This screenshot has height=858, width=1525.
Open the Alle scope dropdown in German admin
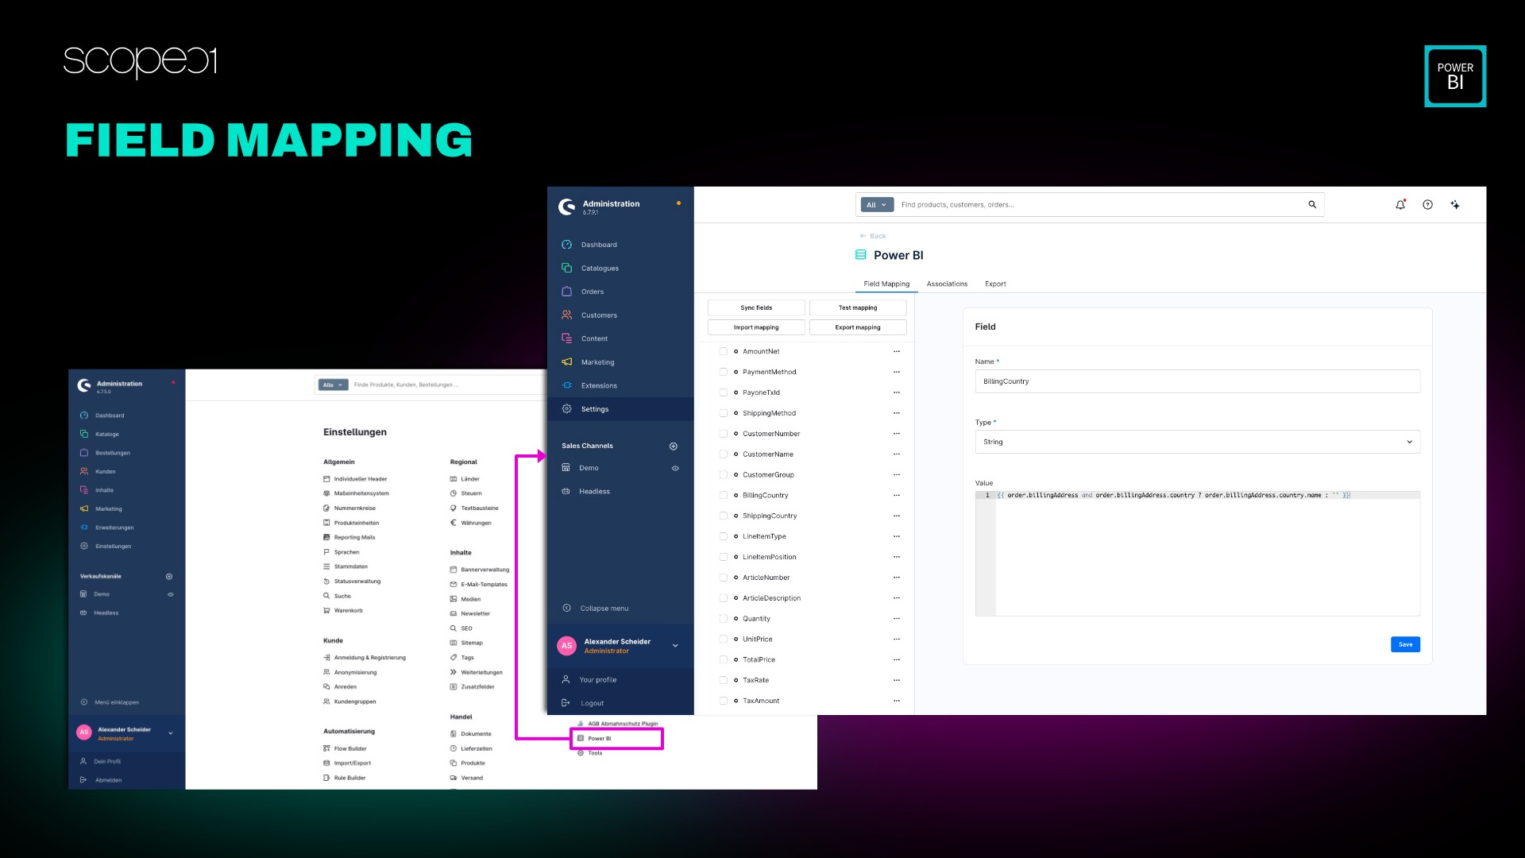(333, 385)
